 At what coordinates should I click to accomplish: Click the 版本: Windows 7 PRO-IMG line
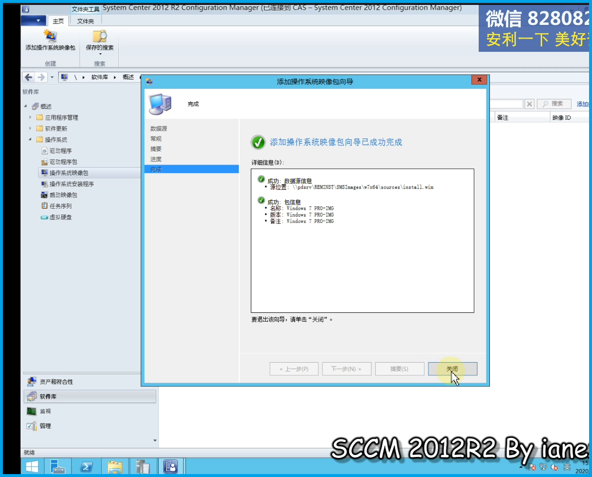[302, 215]
